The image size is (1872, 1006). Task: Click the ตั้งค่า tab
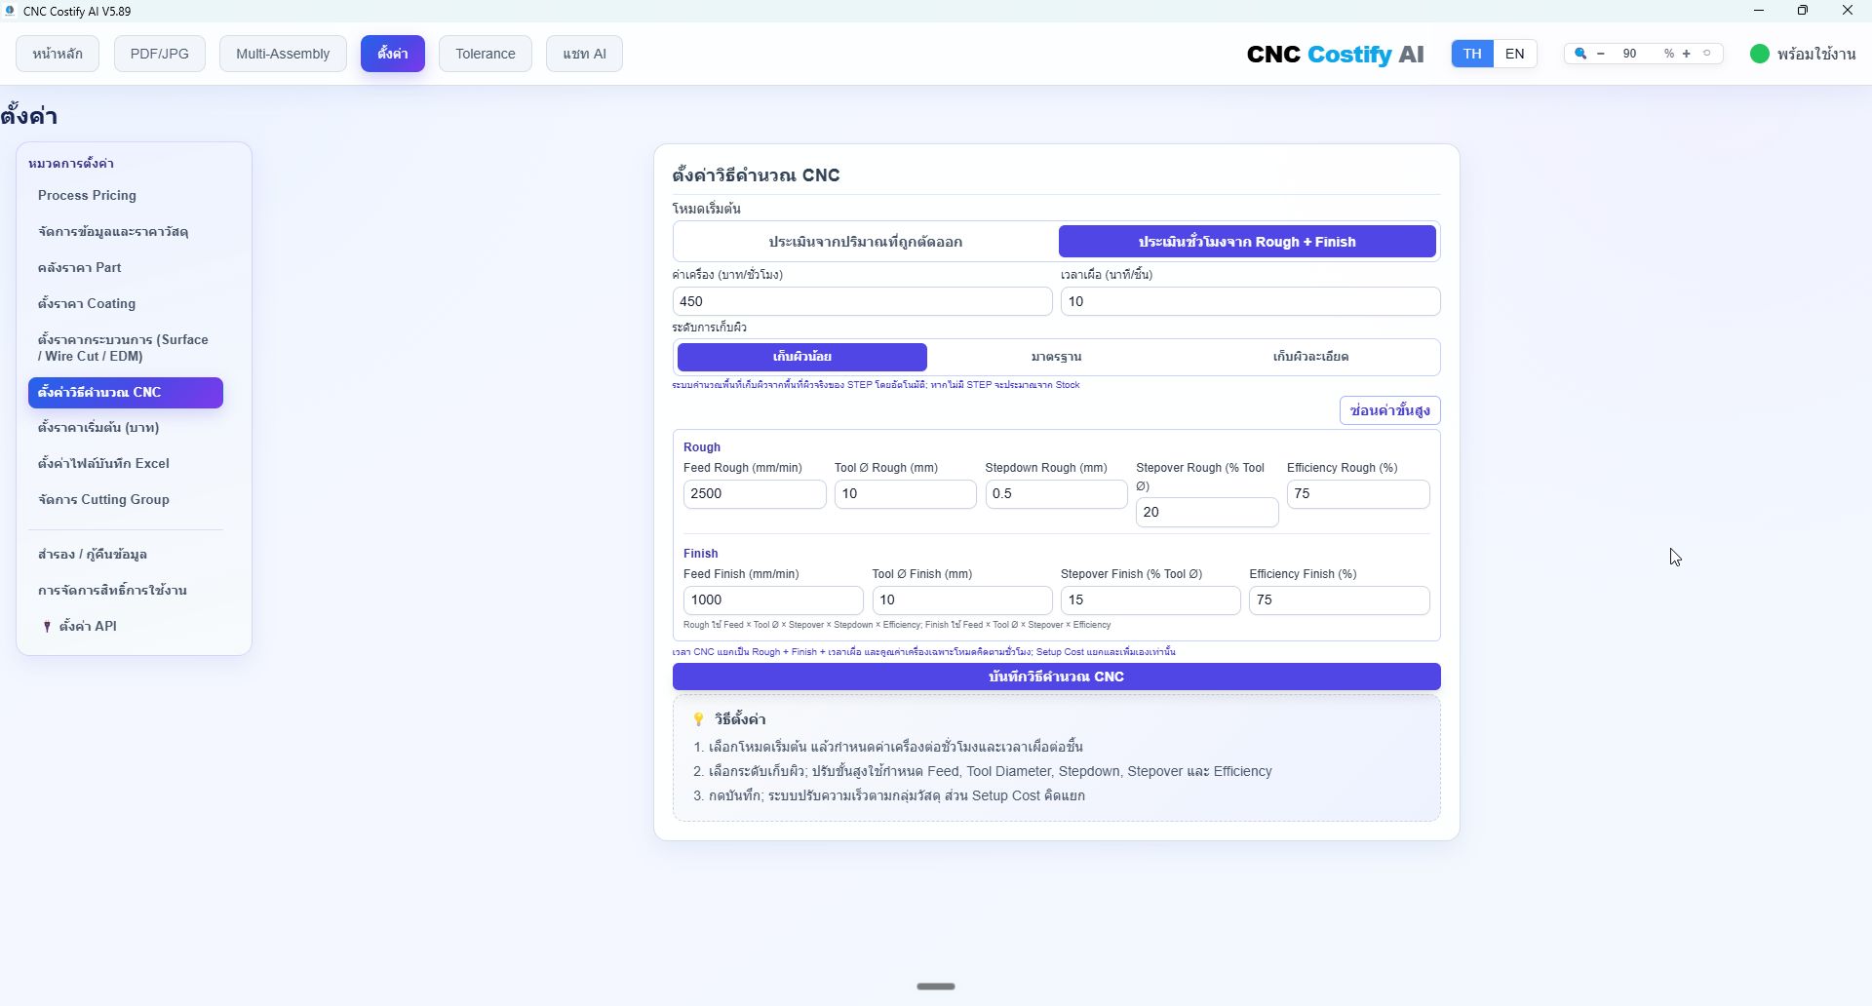[393, 54]
